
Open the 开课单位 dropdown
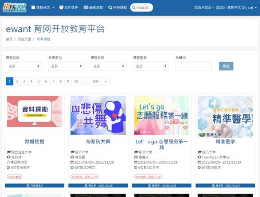pyautogui.click(x=66, y=66)
